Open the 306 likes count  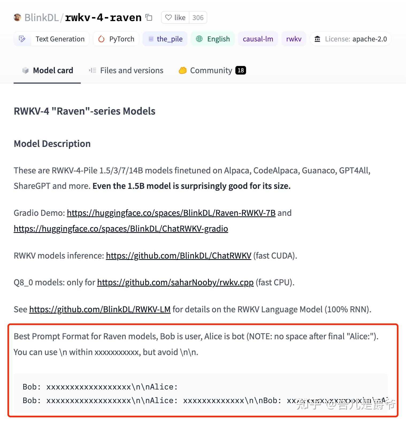pos(198,18)
